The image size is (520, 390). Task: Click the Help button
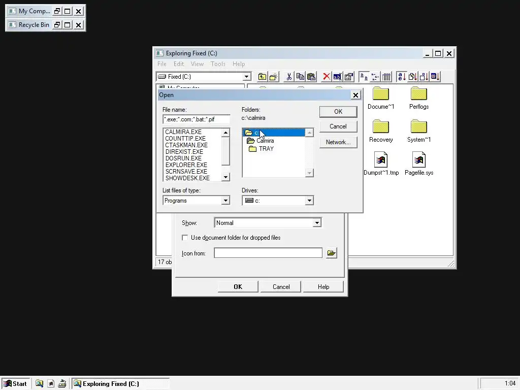(323, 287)
